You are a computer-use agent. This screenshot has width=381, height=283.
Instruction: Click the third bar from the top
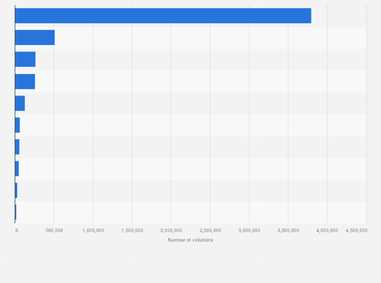[x=25, y=59]
